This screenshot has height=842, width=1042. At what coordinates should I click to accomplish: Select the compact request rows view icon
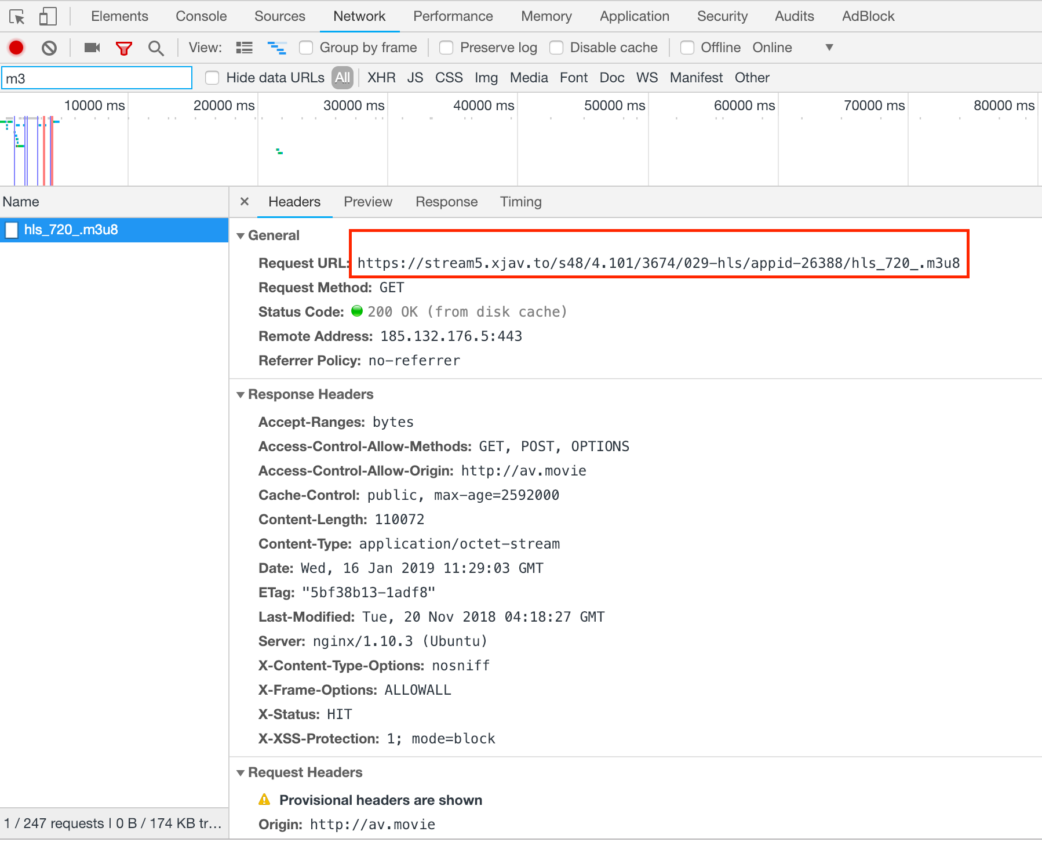(244, 48)
